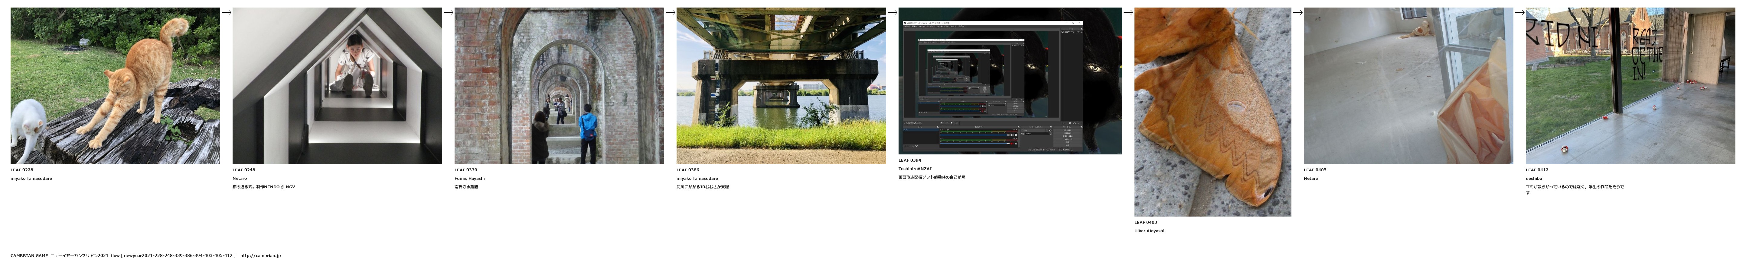This screenshot has height=263, width=1746.
Task: Click the ueshiba caption about students' work
Action: tap(1575, 190)
